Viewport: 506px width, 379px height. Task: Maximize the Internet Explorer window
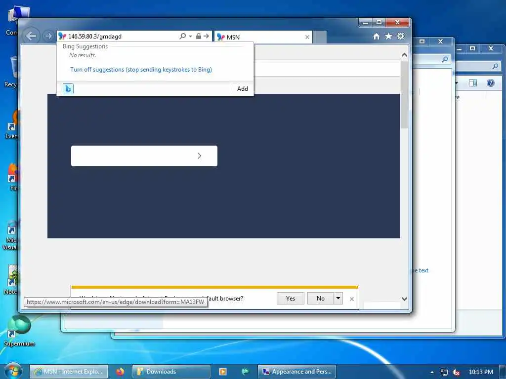pos(379,22)
